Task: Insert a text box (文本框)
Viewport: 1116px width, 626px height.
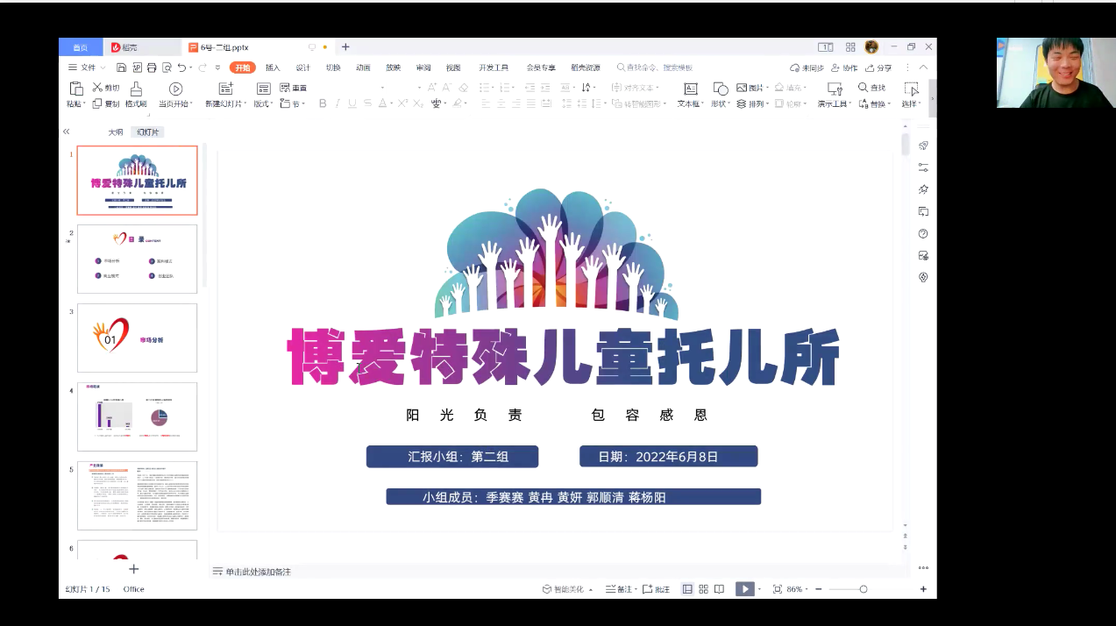Action: (x=690, y=89)
